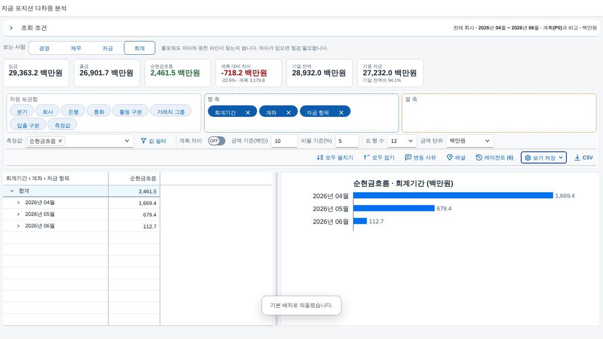
Task: Click the 기말 잔액 KPI card
Action: (320, 73)
